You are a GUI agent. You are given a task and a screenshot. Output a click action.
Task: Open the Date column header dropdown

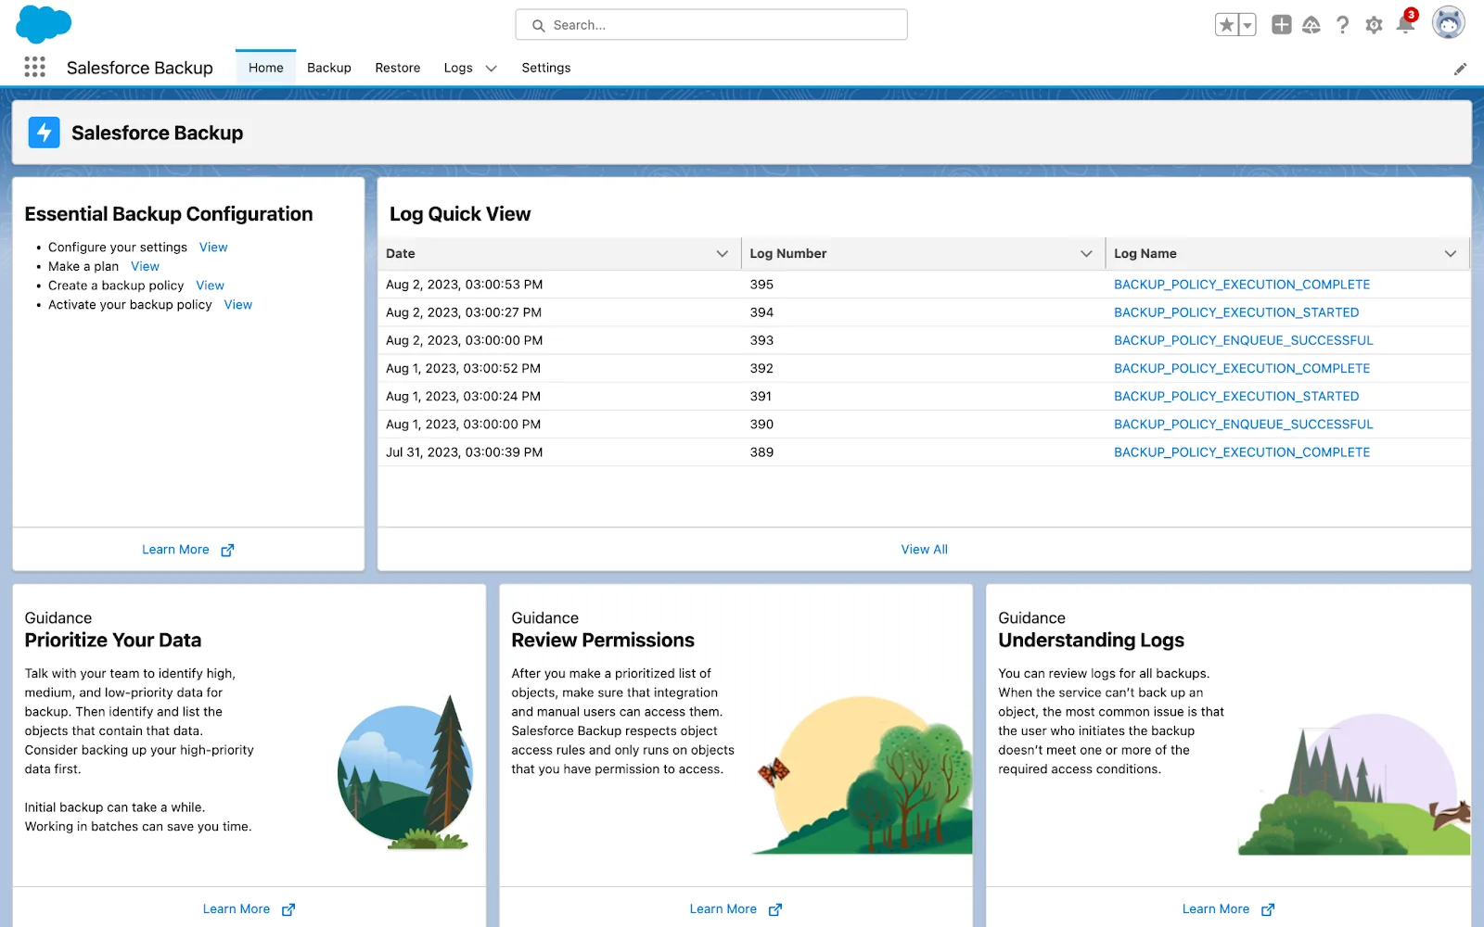point(723,253)
